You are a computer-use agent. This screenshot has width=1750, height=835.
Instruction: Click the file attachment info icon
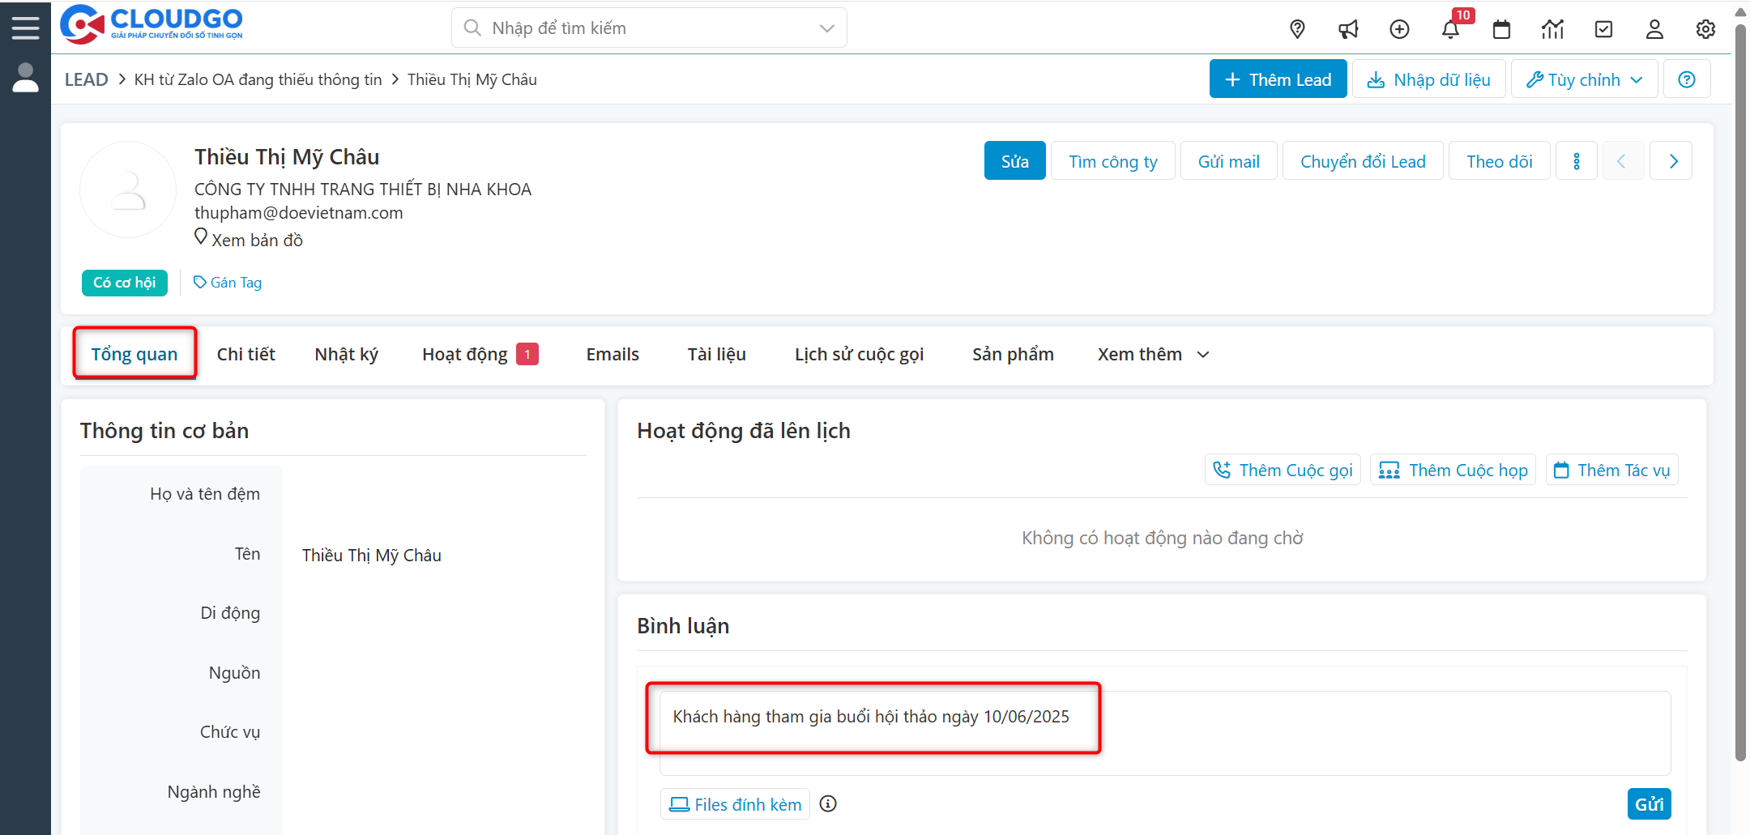827,803
